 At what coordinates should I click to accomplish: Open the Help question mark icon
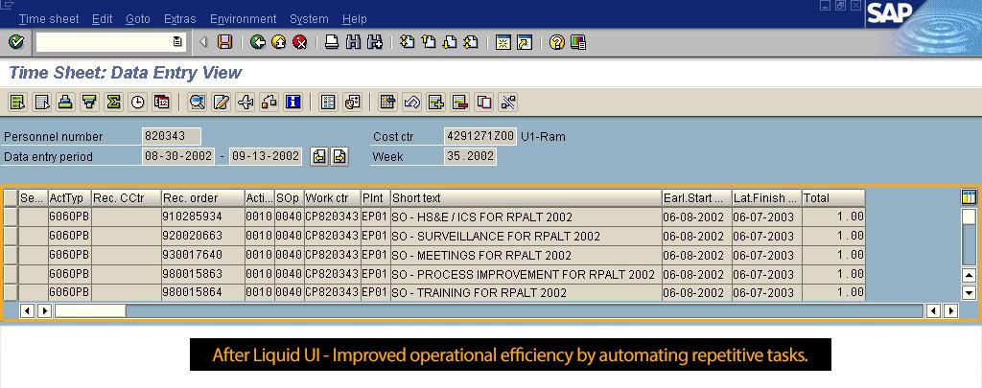(x=556, y=42)
